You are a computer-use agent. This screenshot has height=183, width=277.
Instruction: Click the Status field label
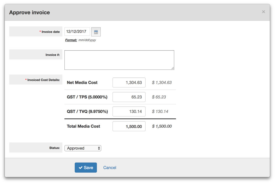pyautogui.click(x=54, y=148)
